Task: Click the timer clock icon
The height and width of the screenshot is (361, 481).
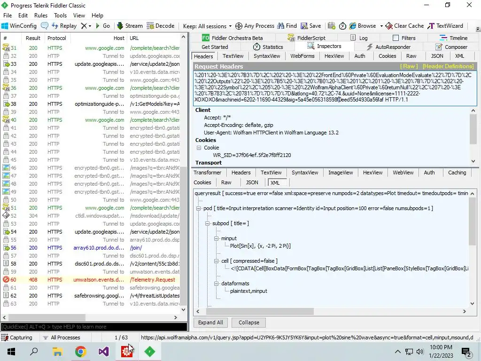Action: click(x=342, y=26)
